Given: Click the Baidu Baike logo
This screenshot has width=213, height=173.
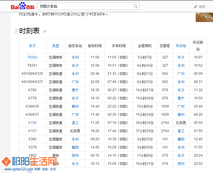Looking at the screenshot, I should 23,6.
